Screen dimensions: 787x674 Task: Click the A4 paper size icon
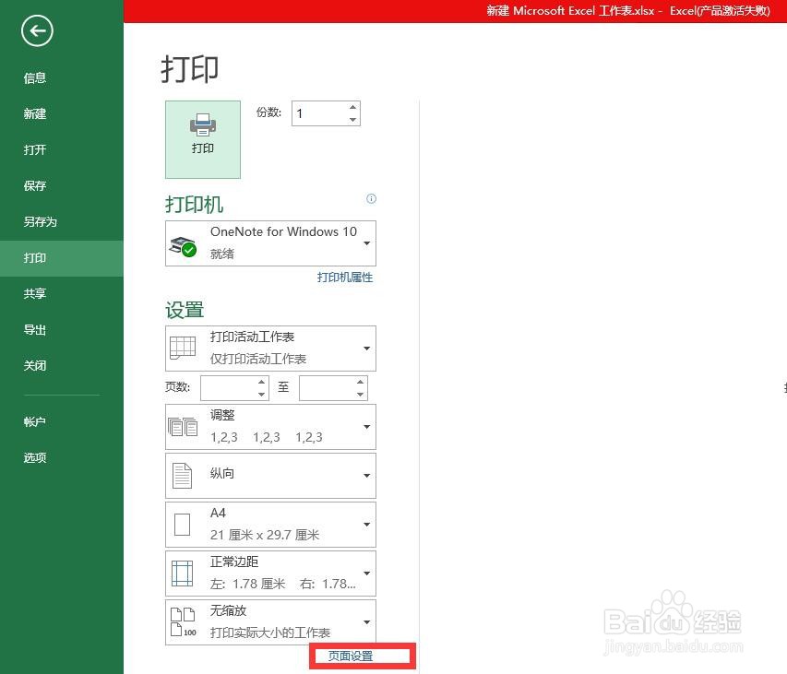tap(184, 523)
